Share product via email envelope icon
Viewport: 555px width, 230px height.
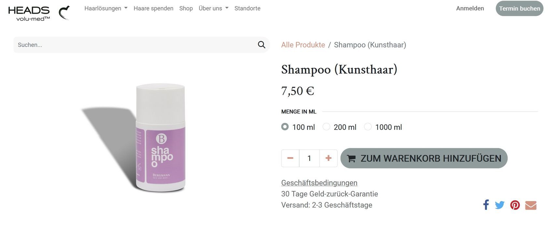click(x=531, y=205)
